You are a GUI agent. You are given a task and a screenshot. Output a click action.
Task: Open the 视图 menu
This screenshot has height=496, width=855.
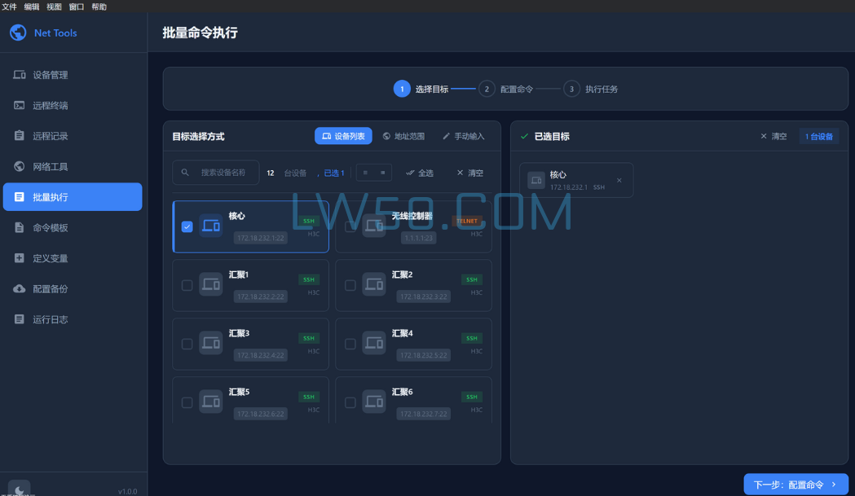pyautogui.click(x=53, y=6)
